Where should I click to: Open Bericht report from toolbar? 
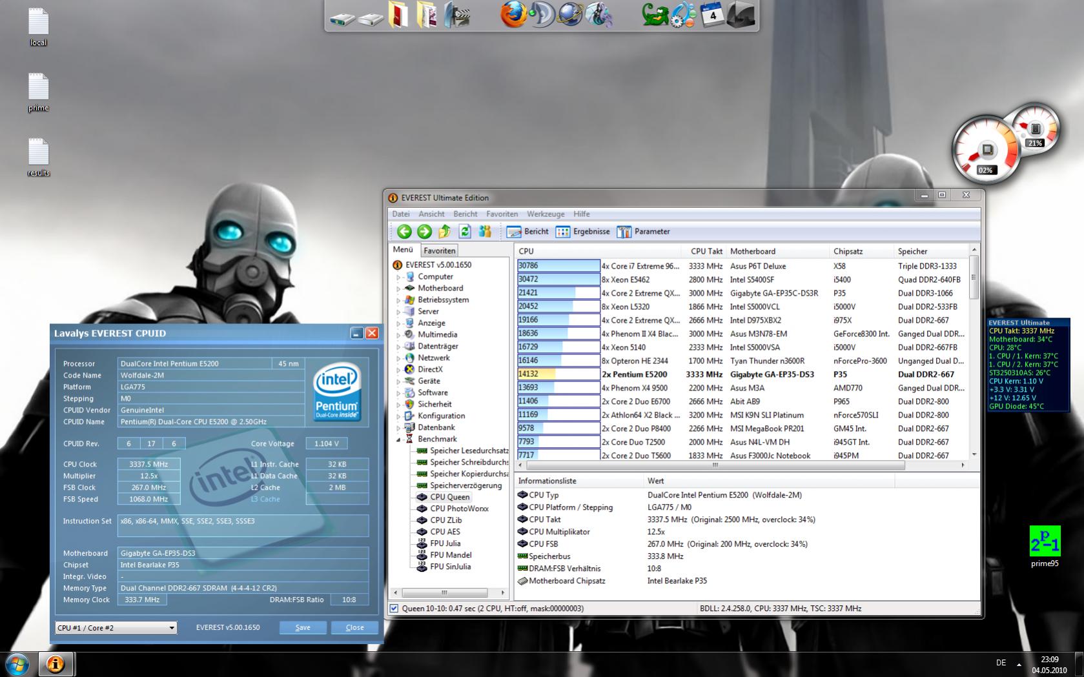coord(527,232)
